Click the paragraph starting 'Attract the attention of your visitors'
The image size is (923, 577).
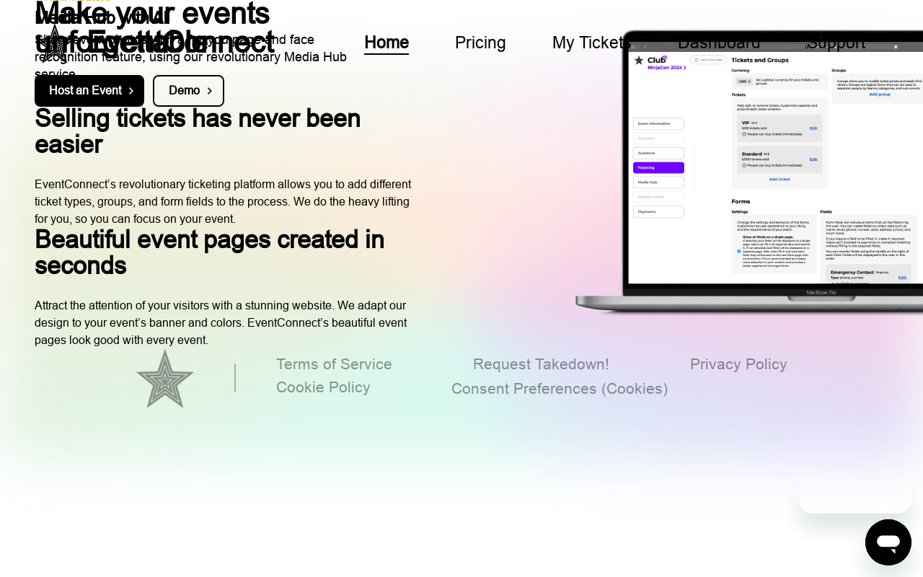(x=221, y=323)
